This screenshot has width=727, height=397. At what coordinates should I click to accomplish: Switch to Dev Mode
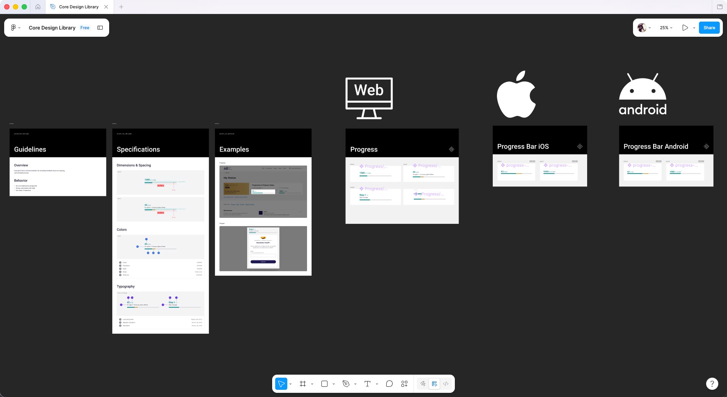(x=446, y=384)
